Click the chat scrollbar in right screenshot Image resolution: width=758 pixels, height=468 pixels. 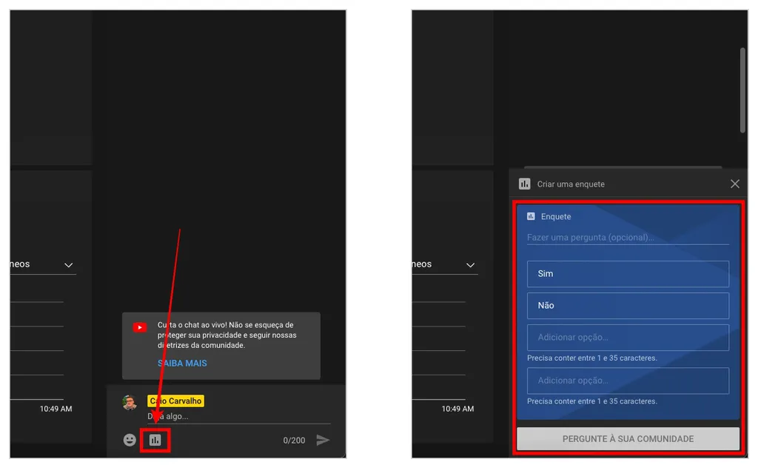742,90
